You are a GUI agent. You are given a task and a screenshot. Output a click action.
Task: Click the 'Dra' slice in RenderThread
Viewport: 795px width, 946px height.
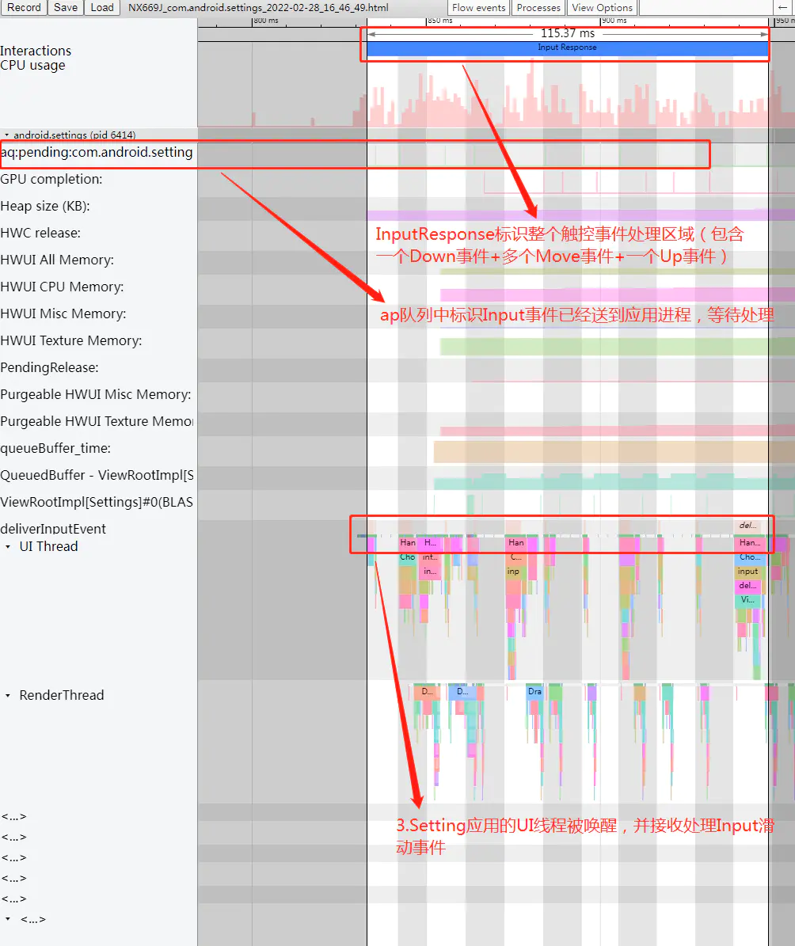(x=534, y=691)
